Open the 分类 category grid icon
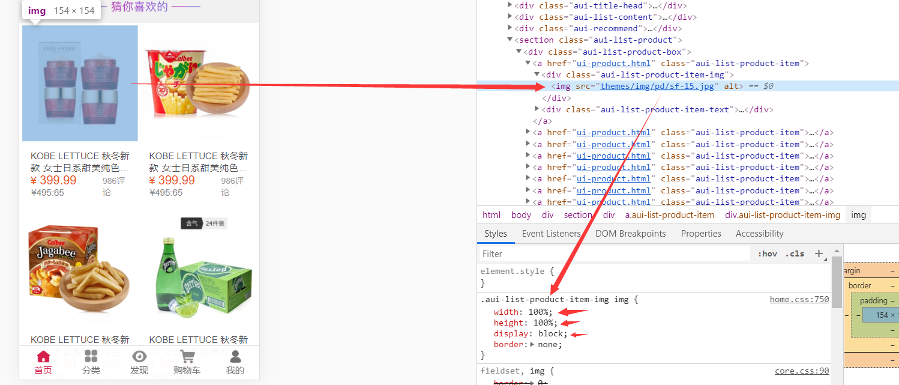 pos(91,356)
